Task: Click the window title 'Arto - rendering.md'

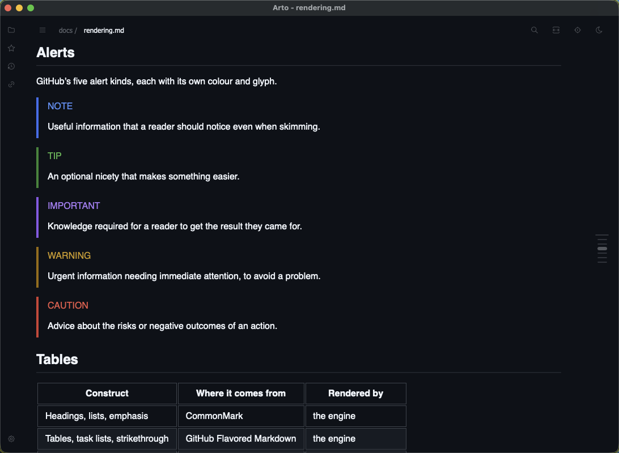Action: 309,8
